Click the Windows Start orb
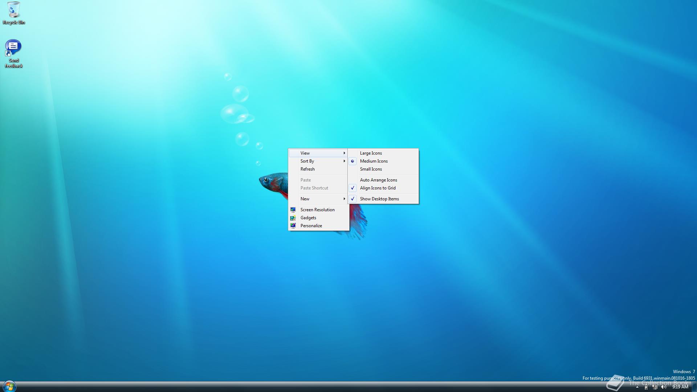The height and width of the screenshot is (392, 697). (x=9, y=386)
